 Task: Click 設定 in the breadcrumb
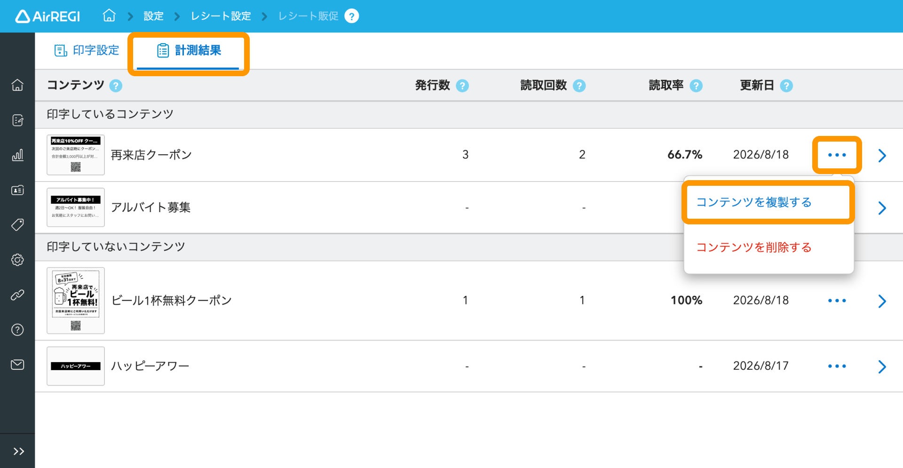(x=153, y=16)
